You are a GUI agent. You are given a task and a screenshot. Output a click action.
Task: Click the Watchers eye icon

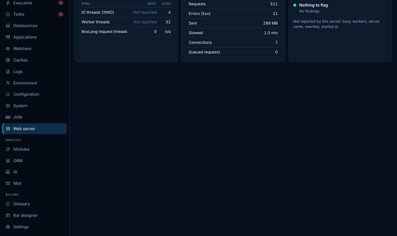8,49
